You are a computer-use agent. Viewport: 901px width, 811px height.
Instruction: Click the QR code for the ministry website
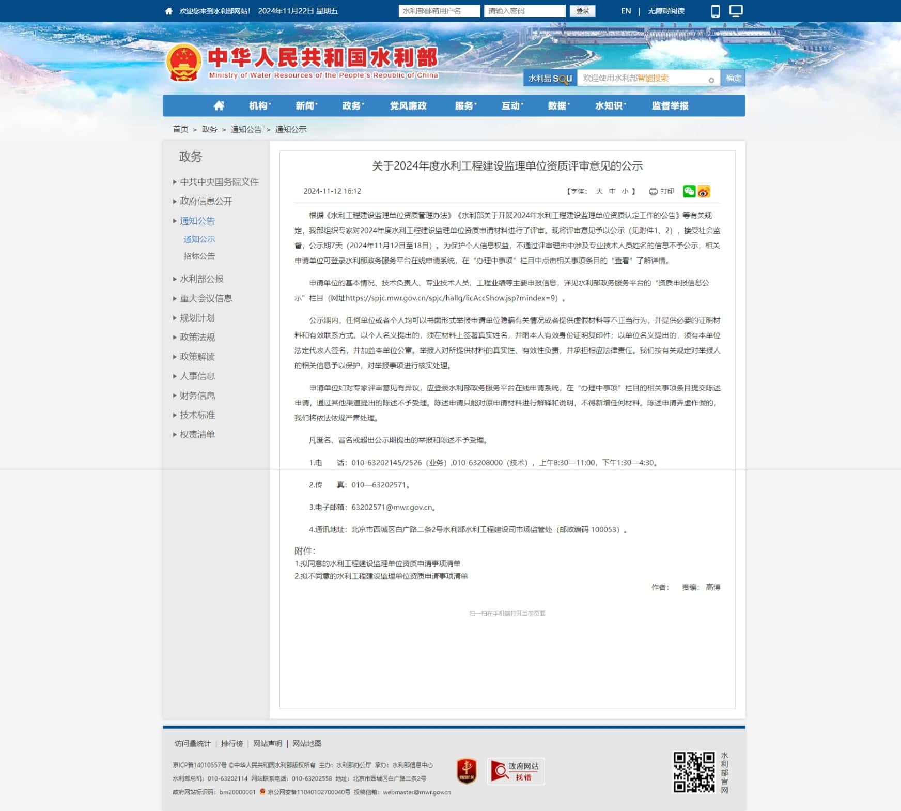click(694, 772)
